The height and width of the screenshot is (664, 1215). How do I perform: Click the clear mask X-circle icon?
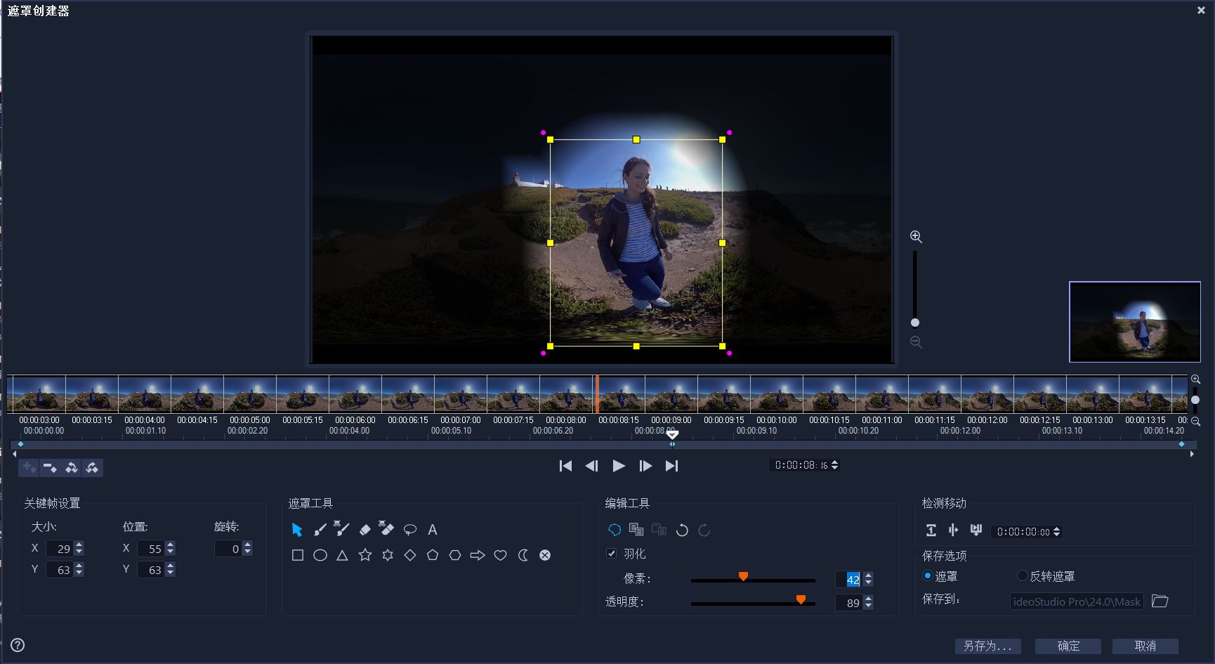tap(545, 555)
